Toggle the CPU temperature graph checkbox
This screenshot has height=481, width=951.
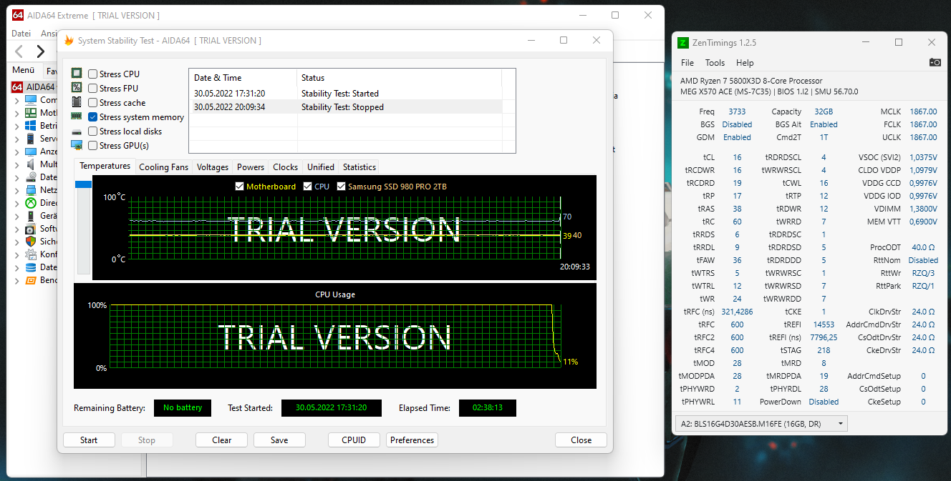[308, 187]
